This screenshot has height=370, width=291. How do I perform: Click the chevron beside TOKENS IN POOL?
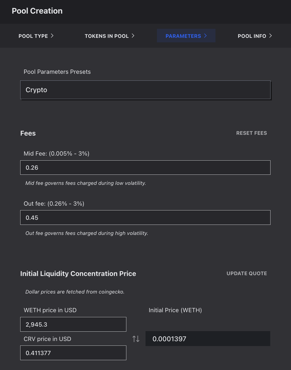point(133,36)
